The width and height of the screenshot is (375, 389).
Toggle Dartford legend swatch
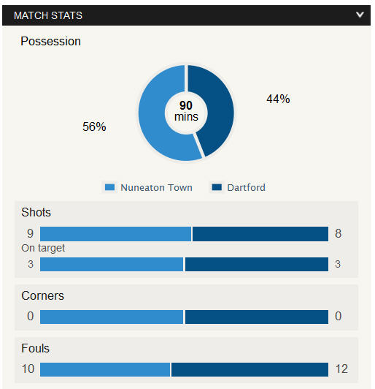217,187
